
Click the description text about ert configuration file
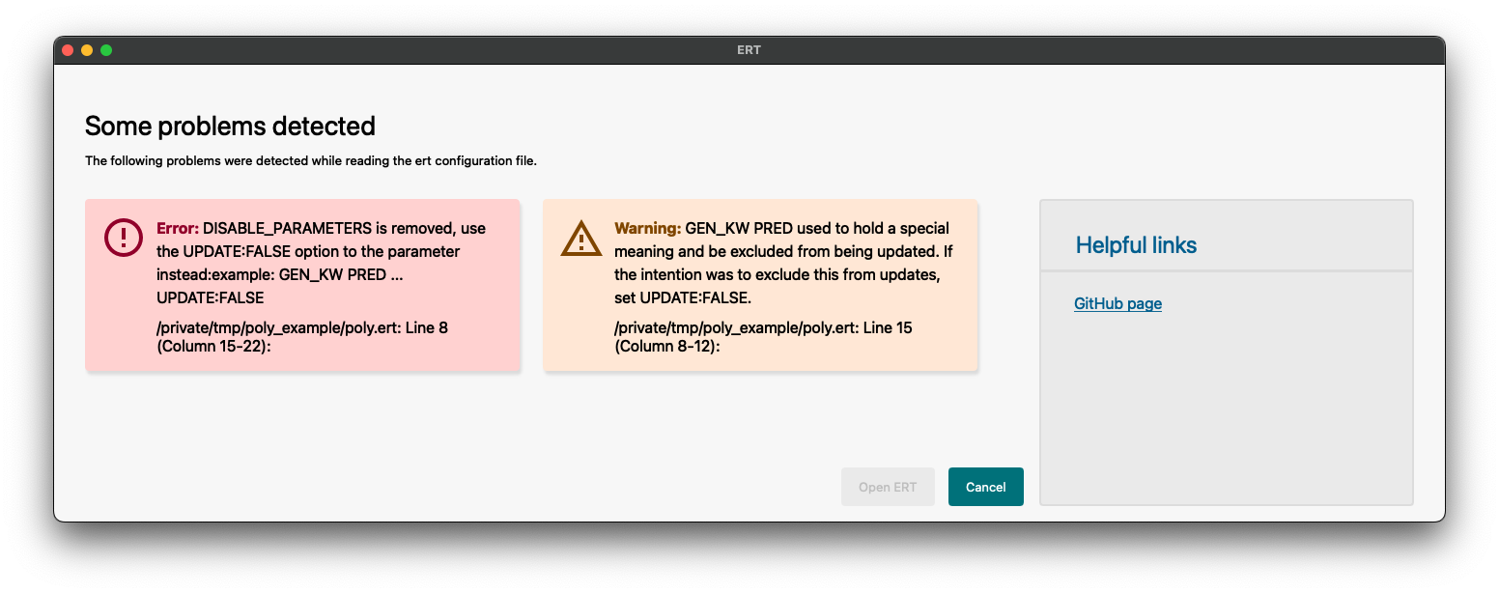[311, 160]
